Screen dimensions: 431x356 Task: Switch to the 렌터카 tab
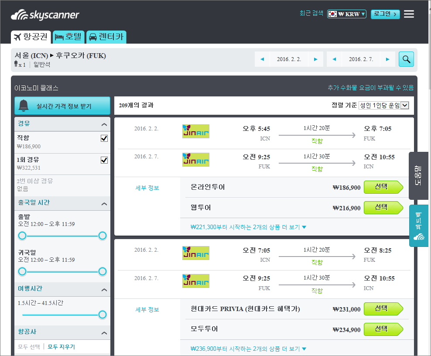[106, 37]
